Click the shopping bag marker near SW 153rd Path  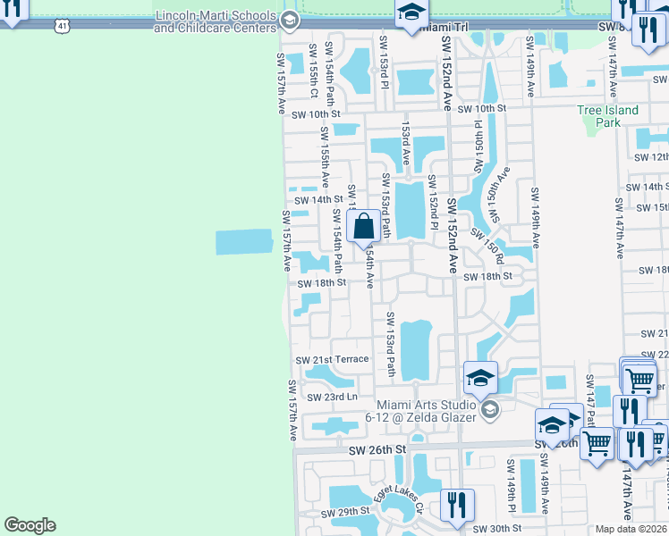(x=363, y=227)
